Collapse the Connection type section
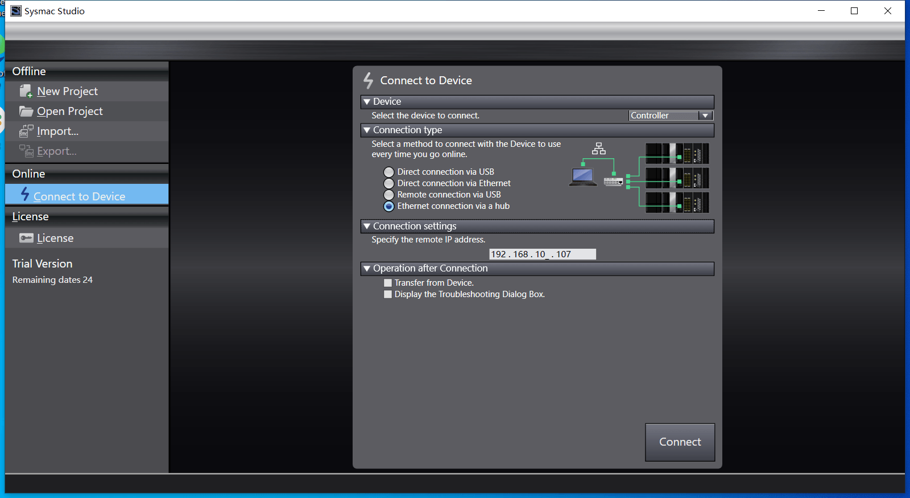This screenshot has height=498, width=910. point(367,130)
